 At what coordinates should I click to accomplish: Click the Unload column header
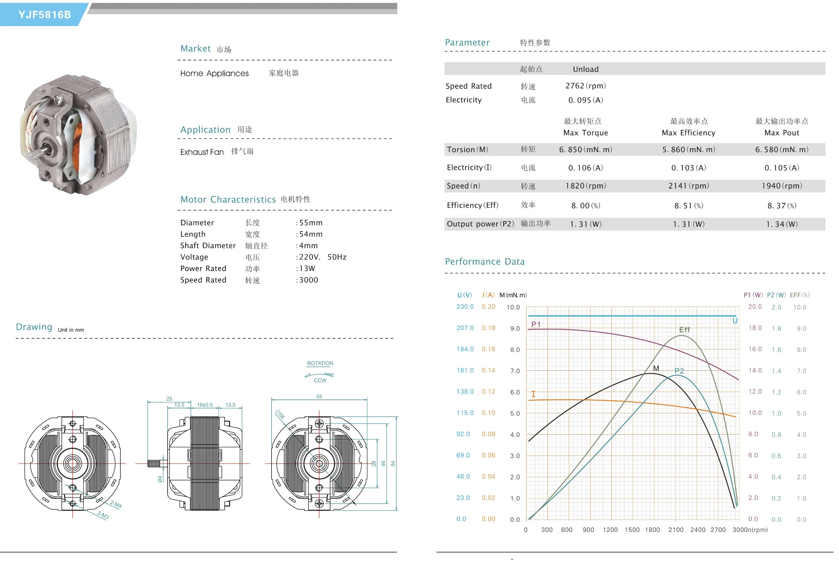pos(586,69)
